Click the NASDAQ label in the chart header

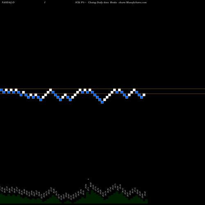(x=7, y=2)
